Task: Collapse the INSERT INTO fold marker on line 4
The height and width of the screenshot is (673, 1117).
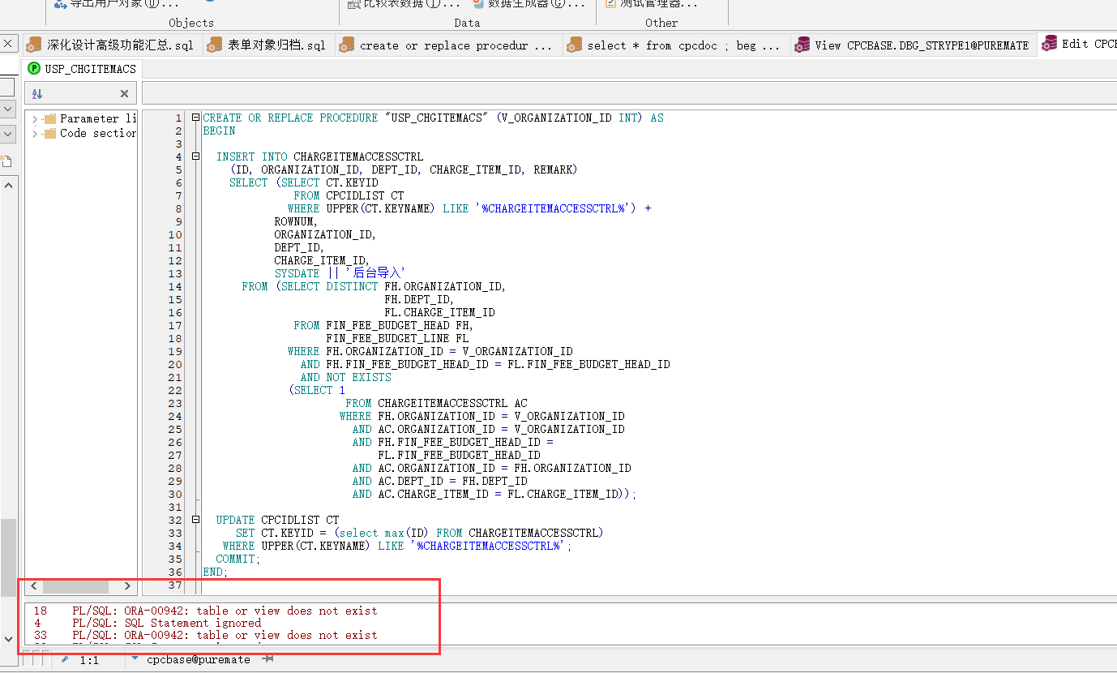Action: (x=195, y=156)
